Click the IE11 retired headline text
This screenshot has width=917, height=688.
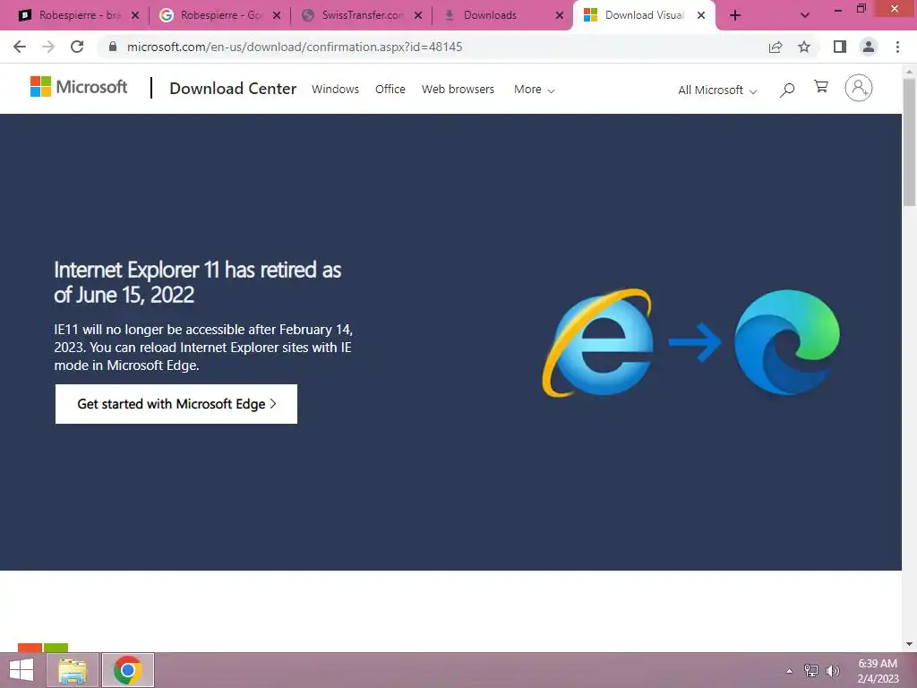(198, 282)
